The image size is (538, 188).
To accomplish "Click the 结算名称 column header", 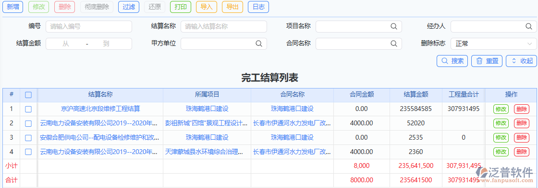I will click(x=100, y=95).
